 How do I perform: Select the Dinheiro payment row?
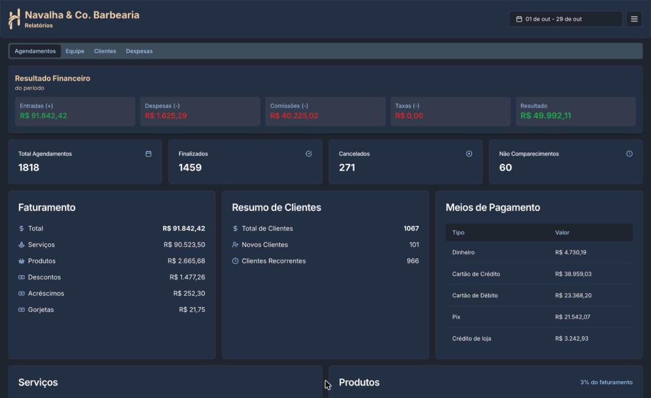coord(539,253)
